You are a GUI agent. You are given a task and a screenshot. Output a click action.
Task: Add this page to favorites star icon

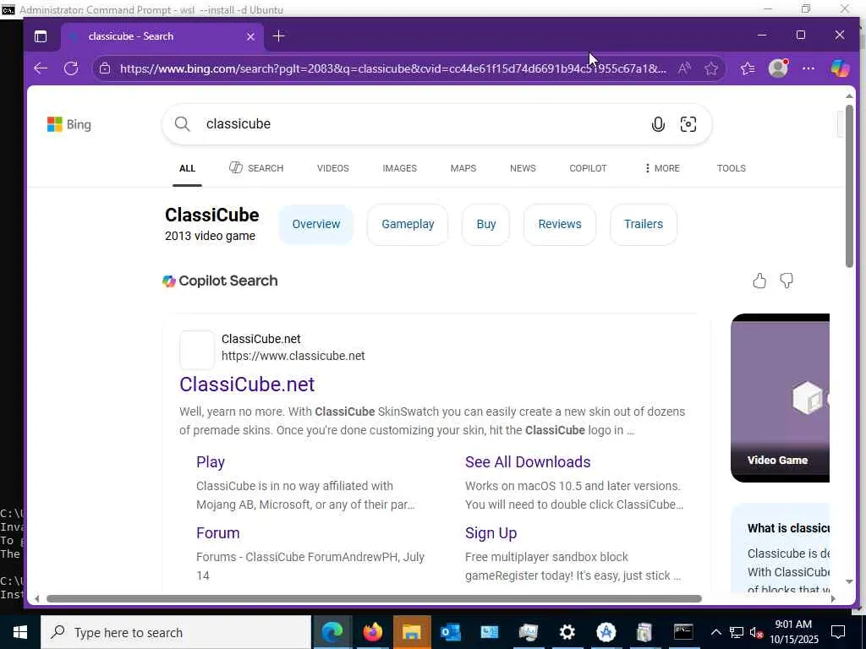pos(710,68)
